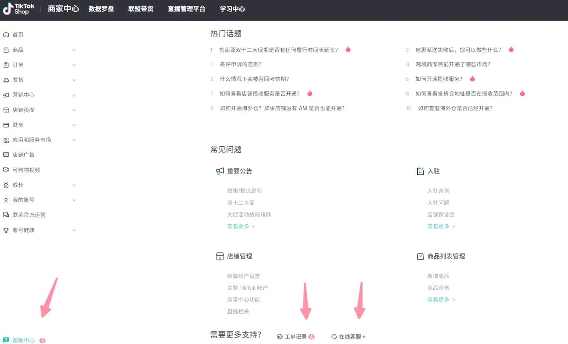This screenshot has width=568, height=344.
Task: Open 可购物视频 shoppable video icon
Action: coord(6,170)
